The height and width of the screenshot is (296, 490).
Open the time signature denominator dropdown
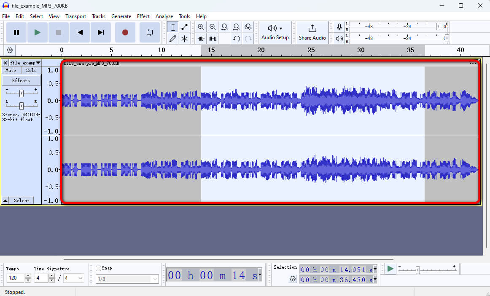click(74, 278)
